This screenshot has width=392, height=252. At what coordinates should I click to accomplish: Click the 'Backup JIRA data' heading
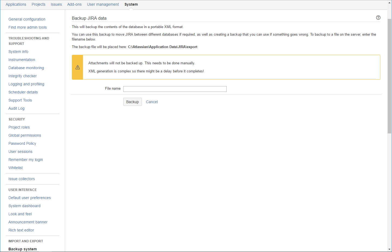(x=89, y=18)
